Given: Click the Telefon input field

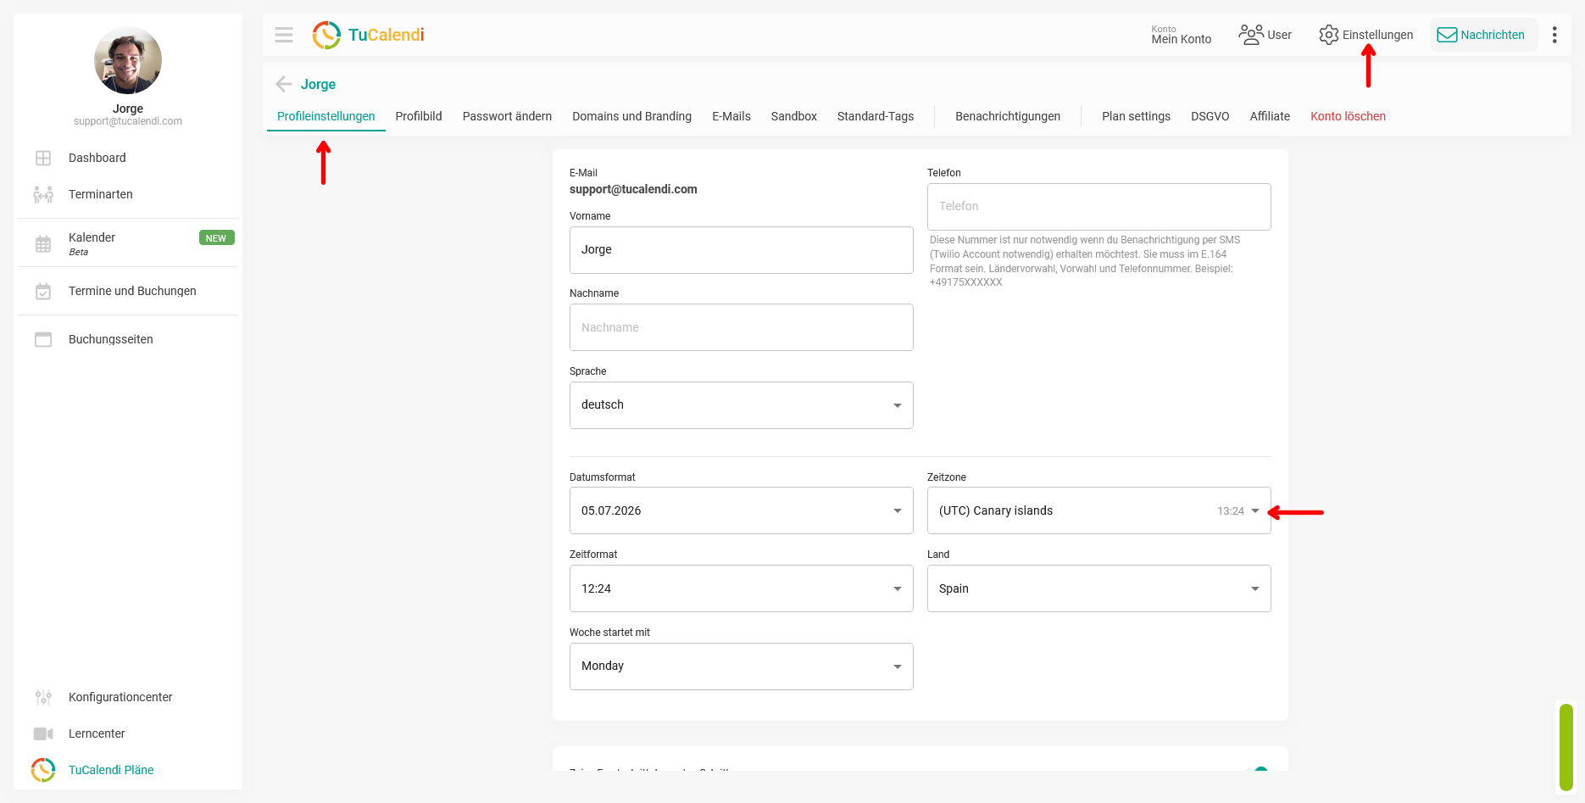Looking at the screenshot, I should 1098,207.
